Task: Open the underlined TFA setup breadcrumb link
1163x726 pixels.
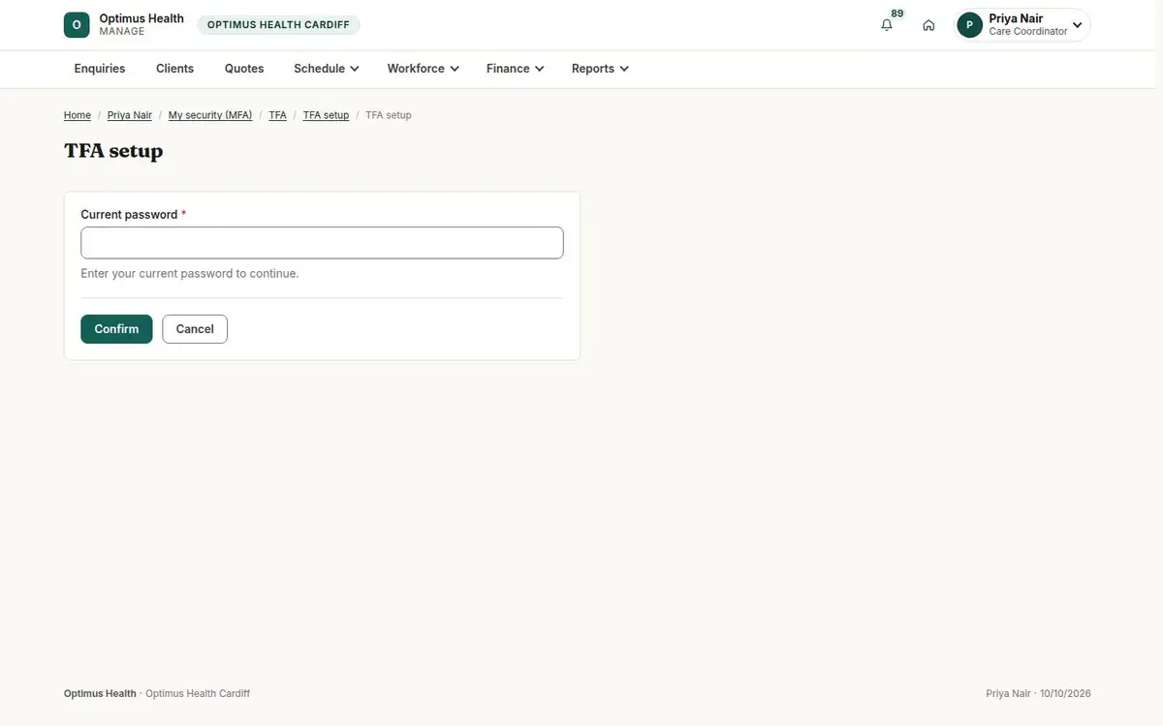Action: tap(326, 115)
